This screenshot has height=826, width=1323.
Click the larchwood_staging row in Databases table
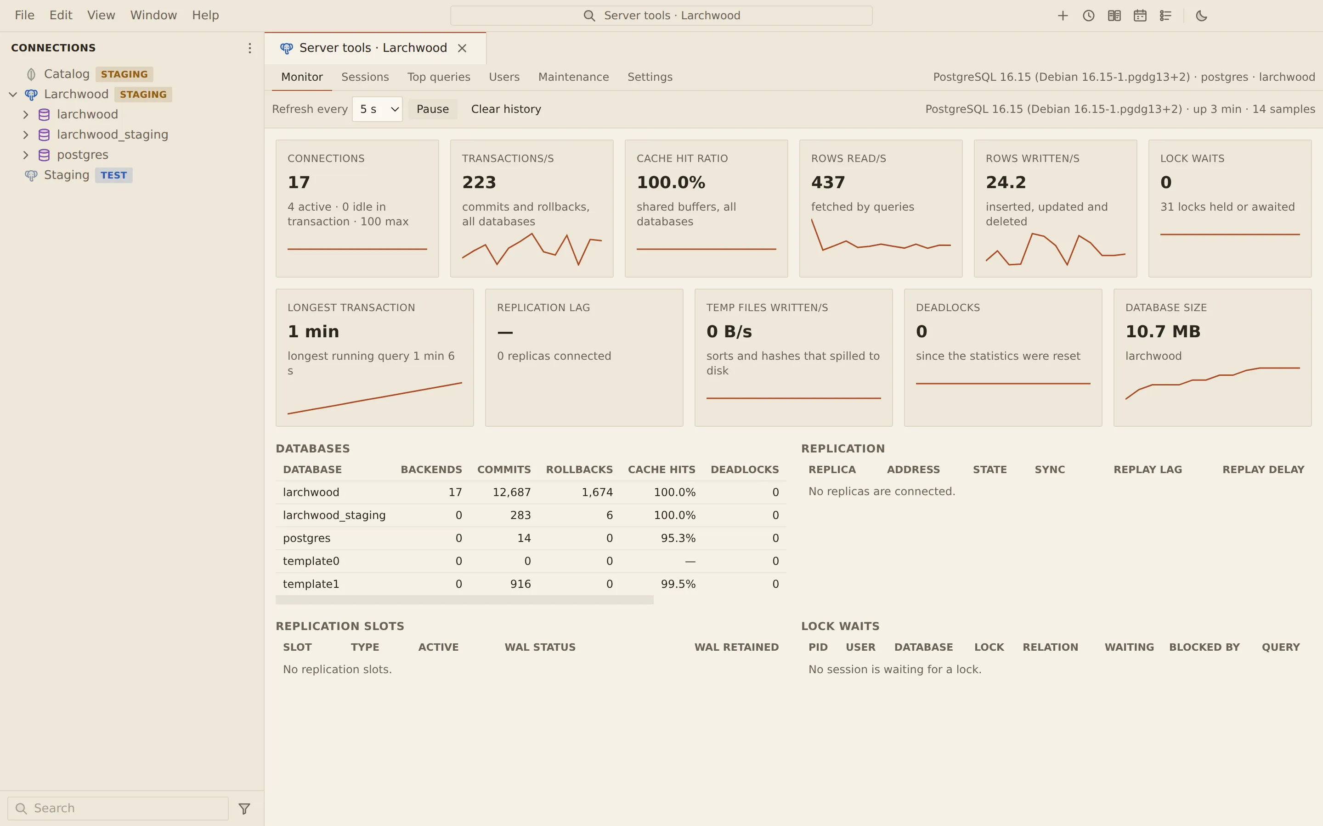531,515
